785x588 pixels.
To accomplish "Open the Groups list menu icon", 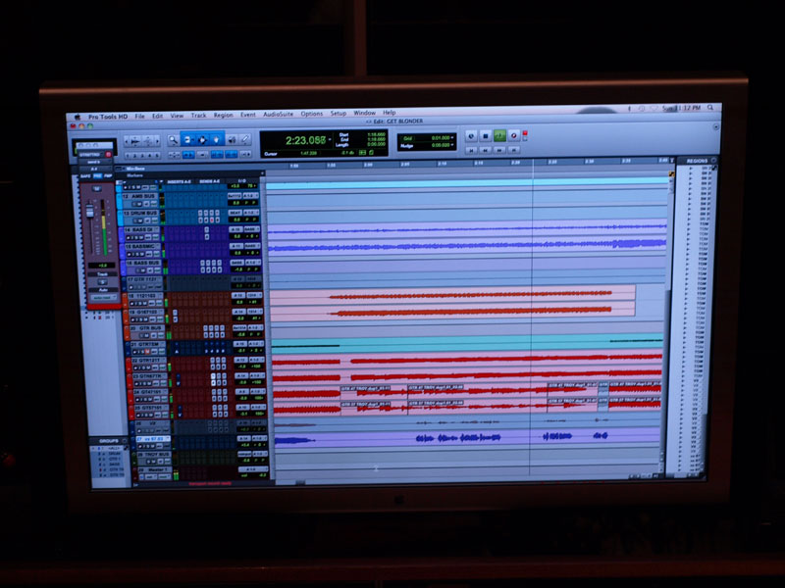I will (x=125, y=441).
